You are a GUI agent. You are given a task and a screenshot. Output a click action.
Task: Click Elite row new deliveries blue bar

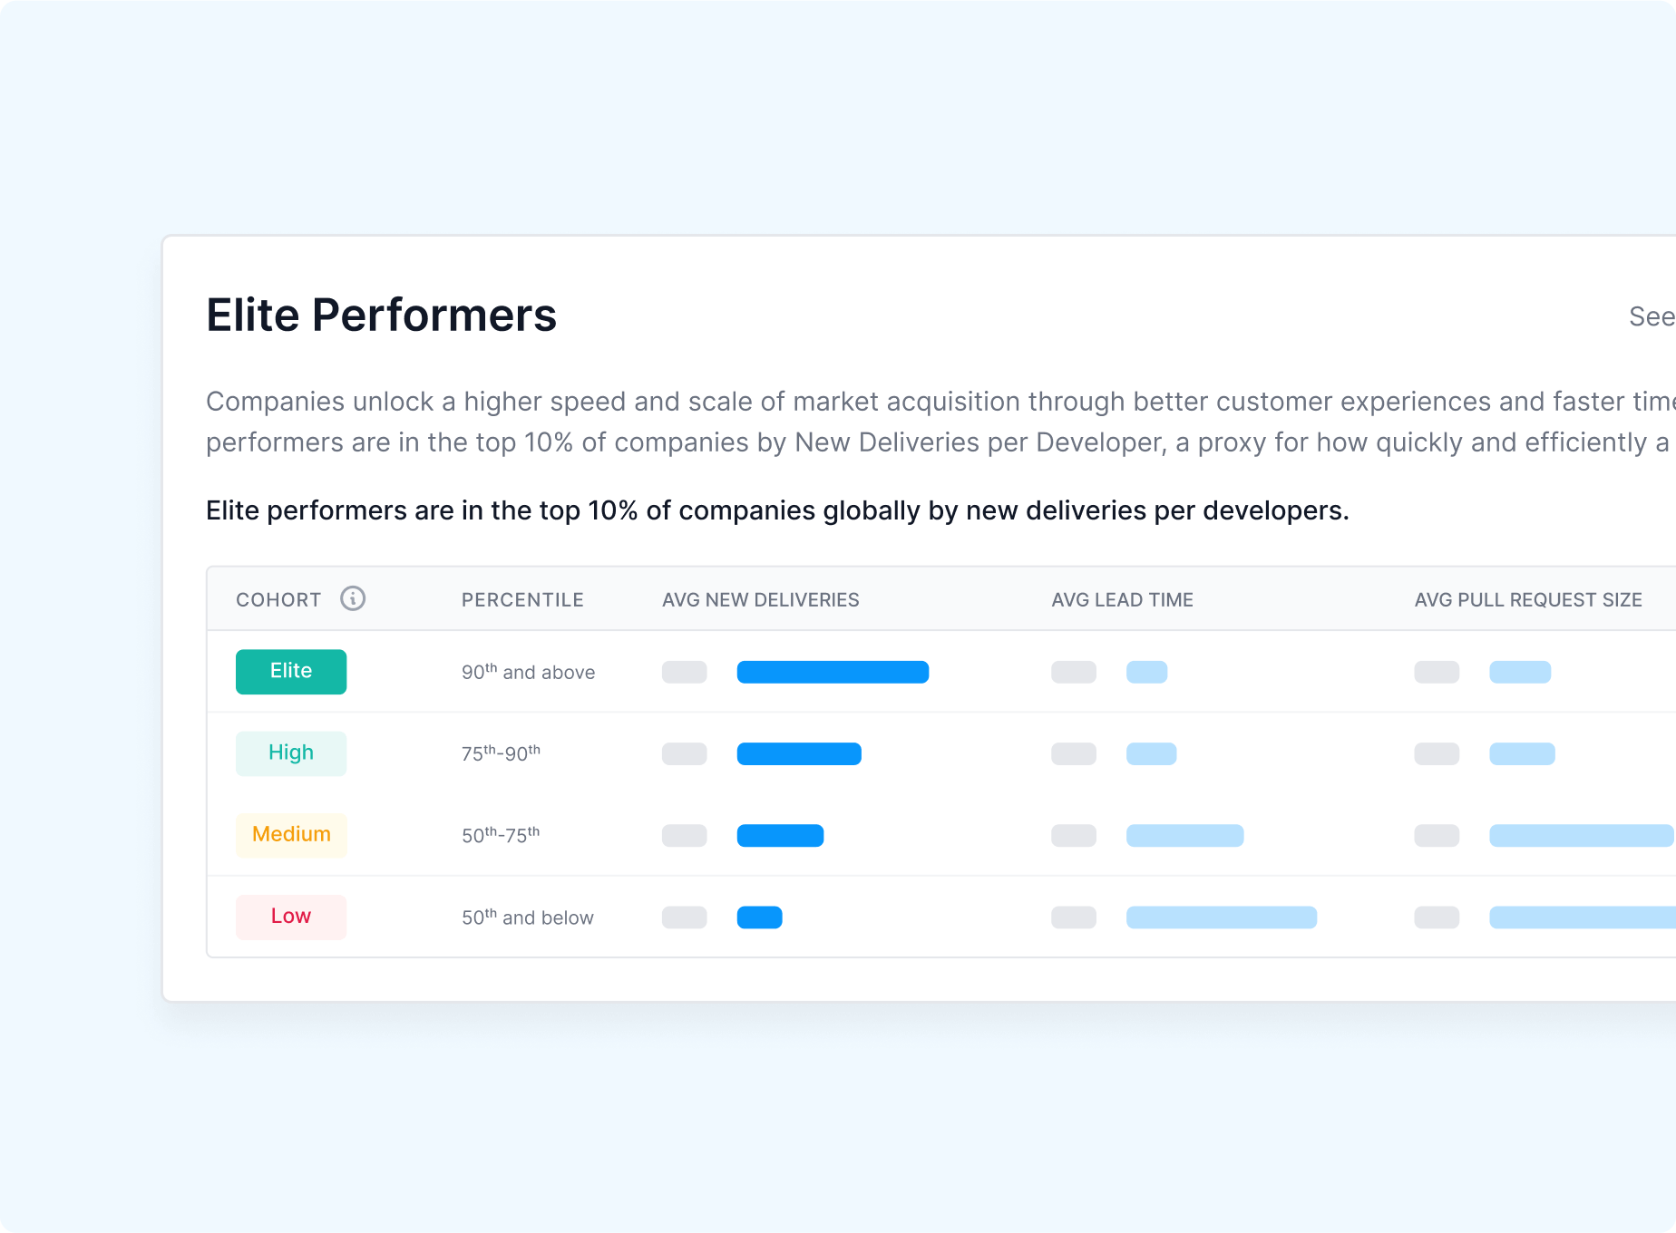pyautogui.click(x=833, y=672)
